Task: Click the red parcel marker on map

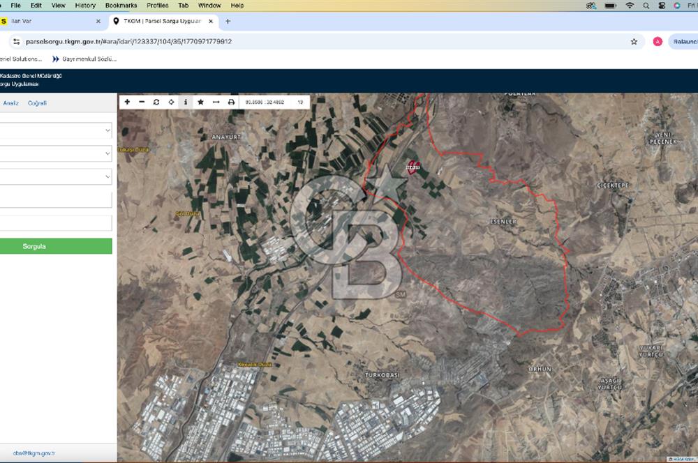Action: [413, 168]
